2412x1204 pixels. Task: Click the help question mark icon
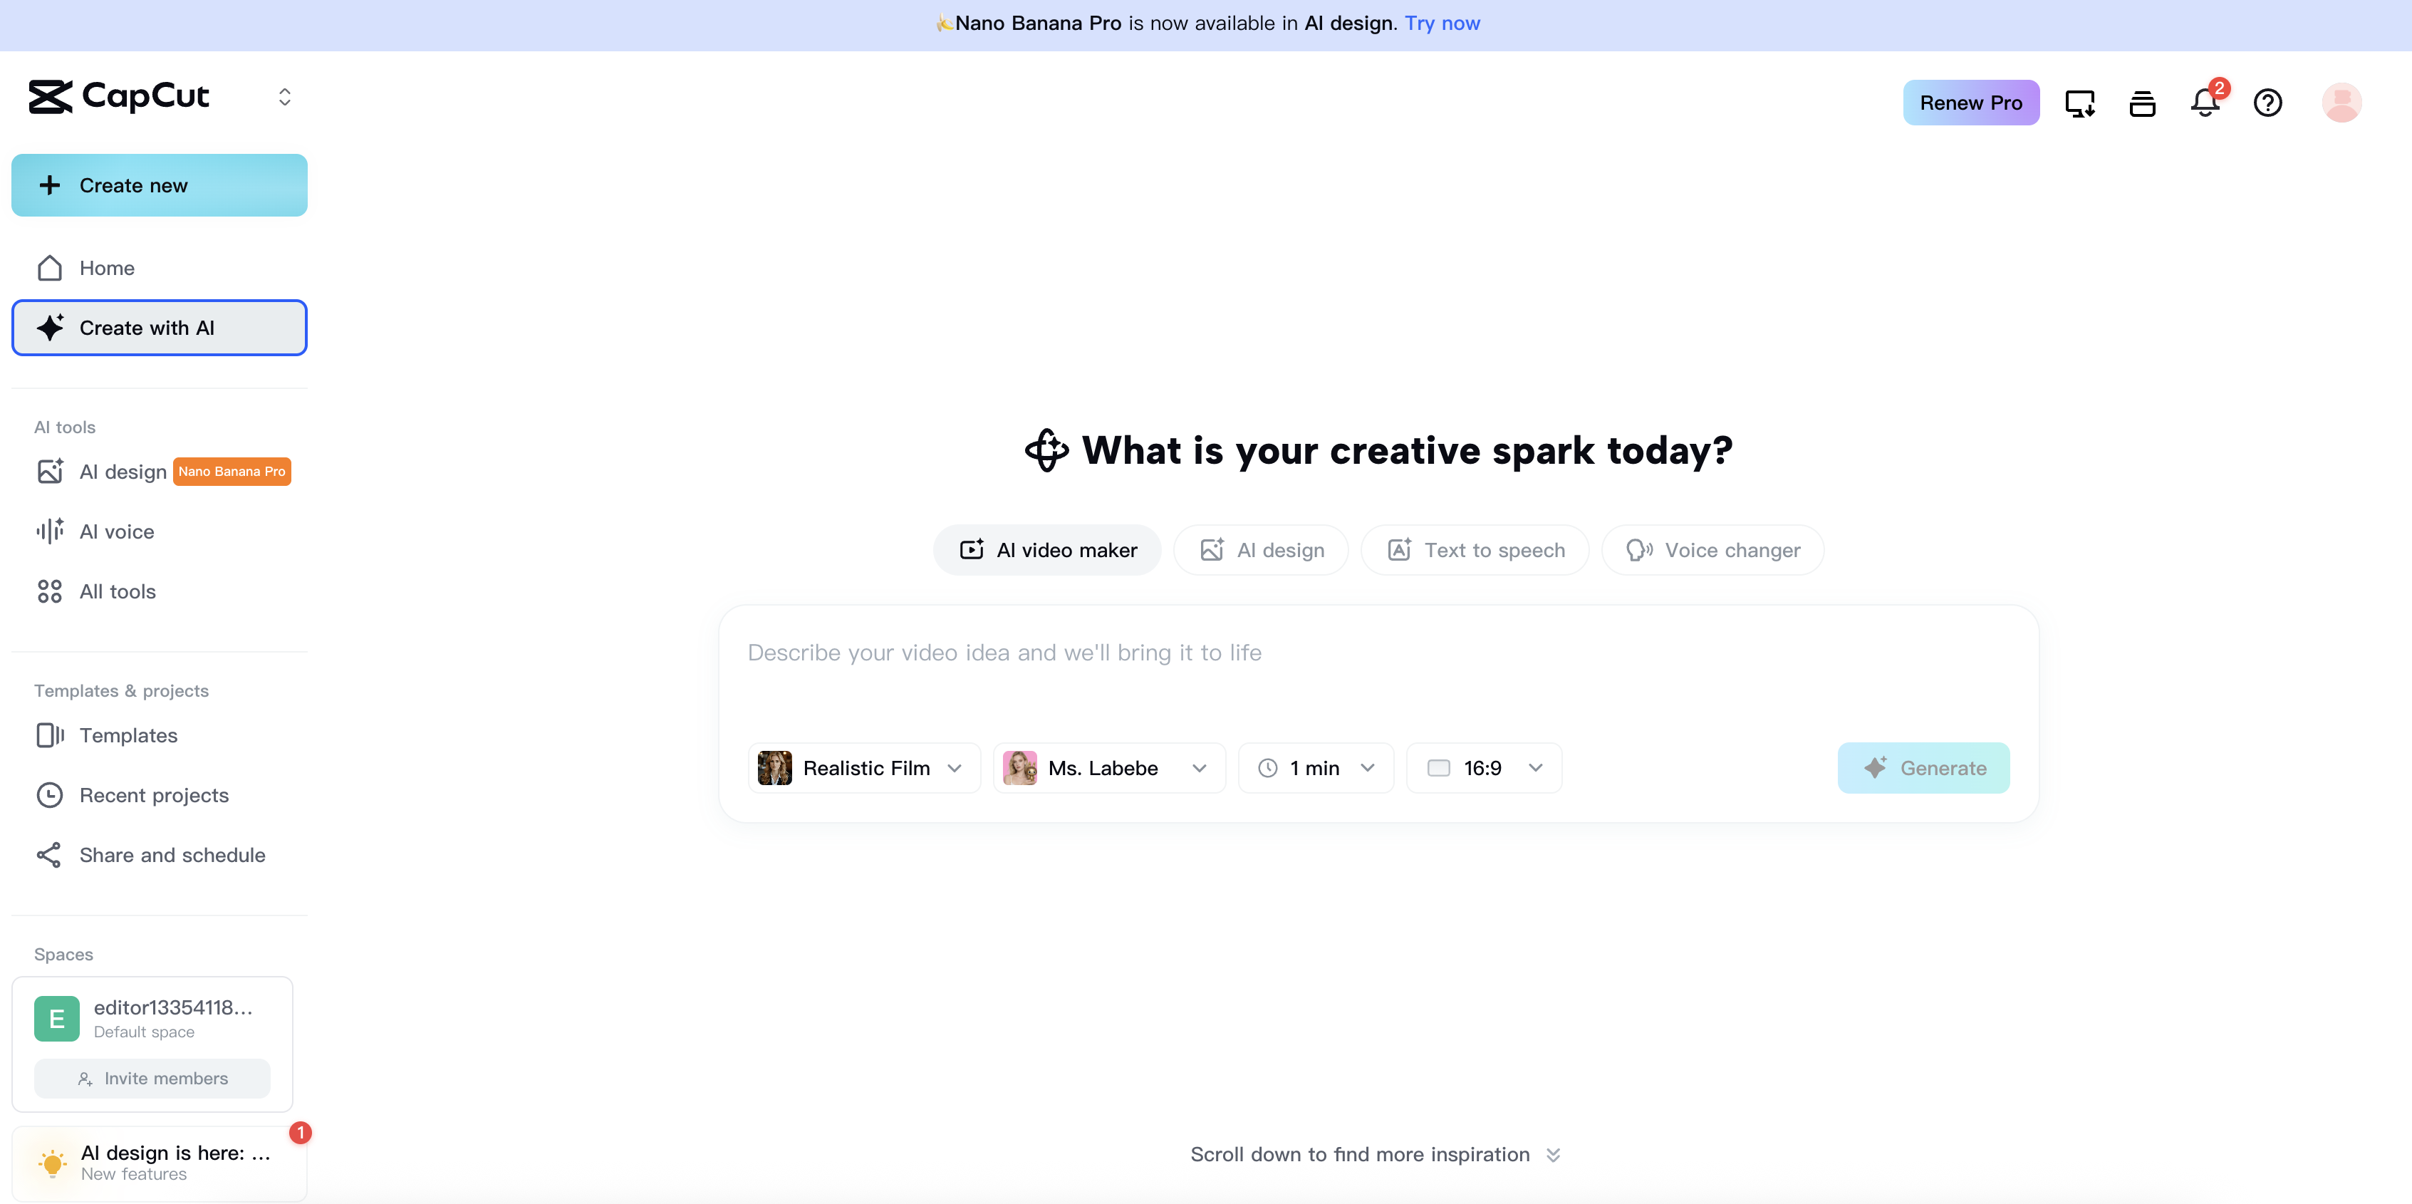pyautogui.click(x=2267, y=102)
